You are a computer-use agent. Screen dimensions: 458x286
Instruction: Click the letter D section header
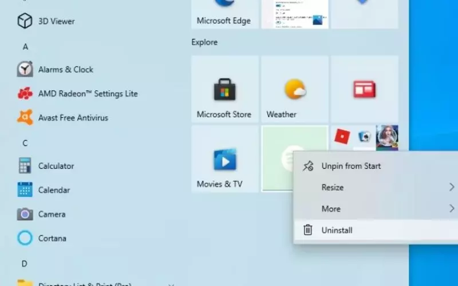tap(25, 264)
